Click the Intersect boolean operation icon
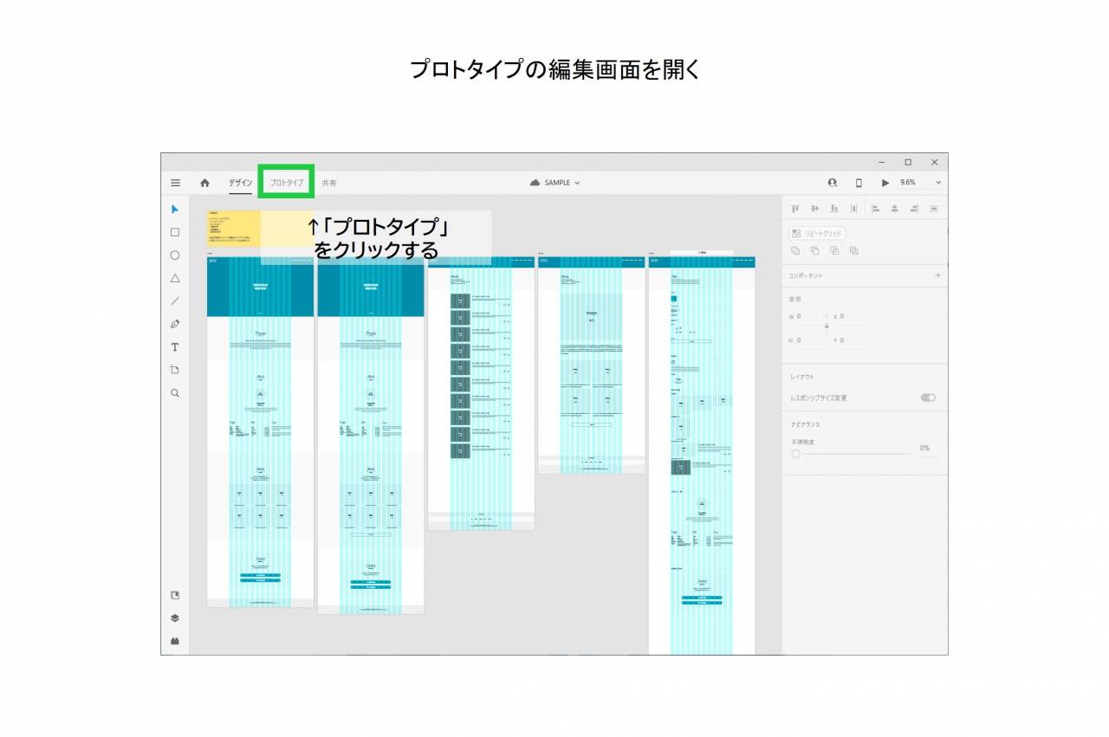The height and width of the screenshot is (737, 1109). 834,251
